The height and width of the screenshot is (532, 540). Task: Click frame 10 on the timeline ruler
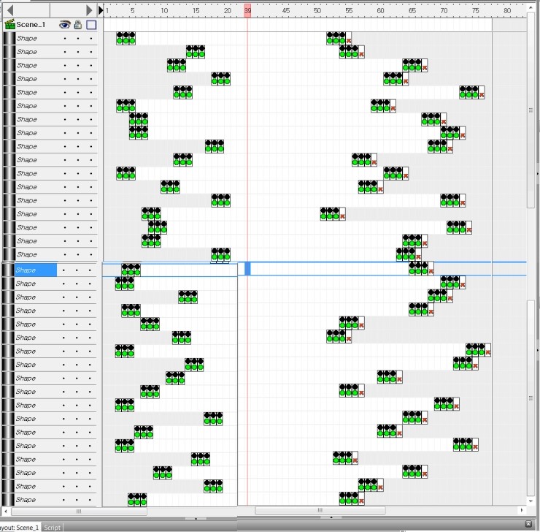[x=164, y=11]
